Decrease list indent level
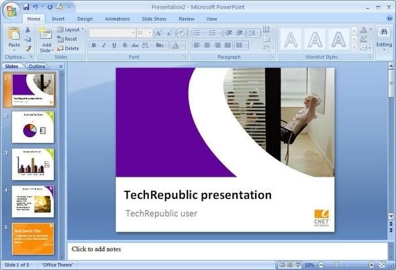Image resolution: width=396 pixels, height=270 pixels. (x=229, y=33)
